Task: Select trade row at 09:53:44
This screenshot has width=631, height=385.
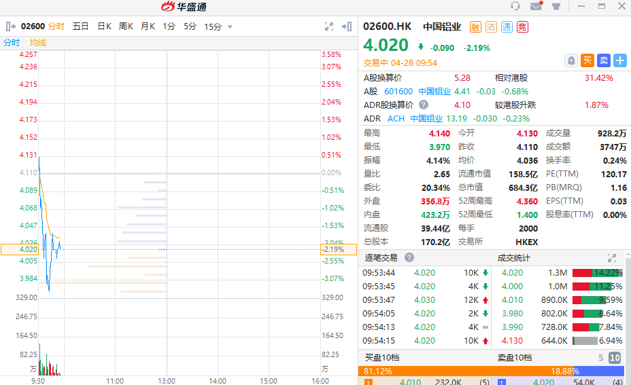Action: [x=426, y=273]
